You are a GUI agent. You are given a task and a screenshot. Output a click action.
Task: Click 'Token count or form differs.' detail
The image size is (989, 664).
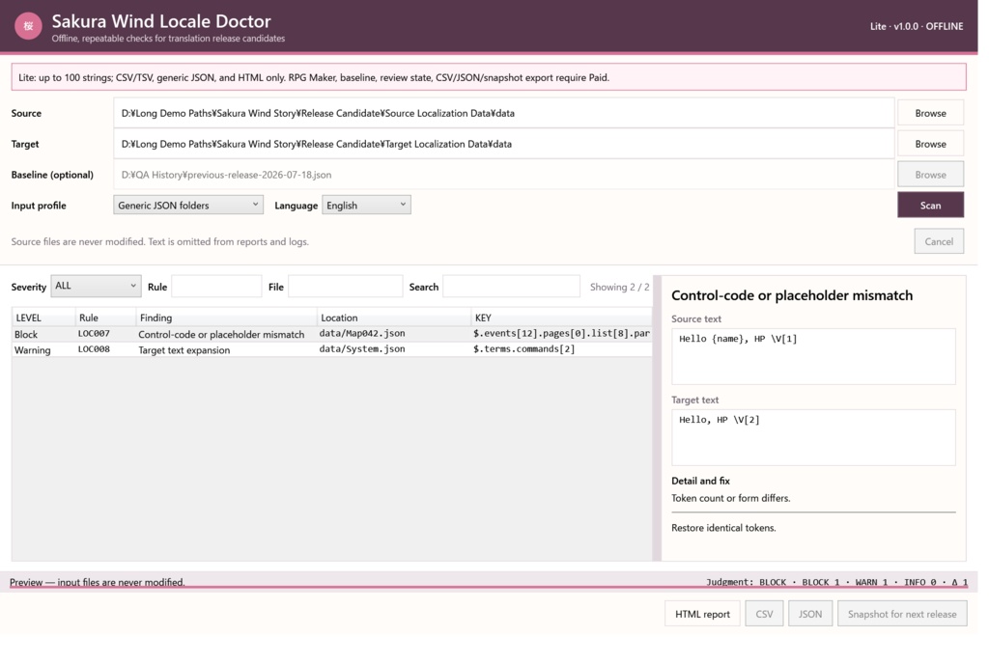[730, 498]
